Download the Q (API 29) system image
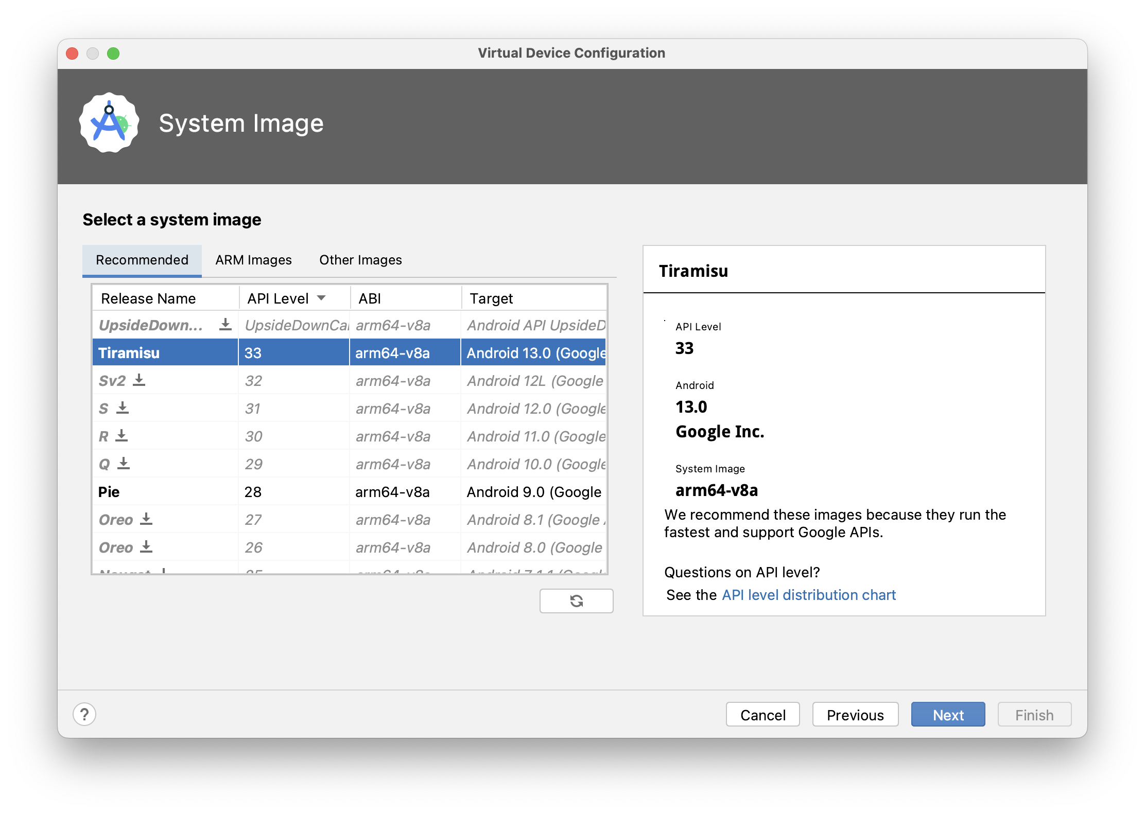This screenshot has height=814, width=1145. tap(124, 464)
